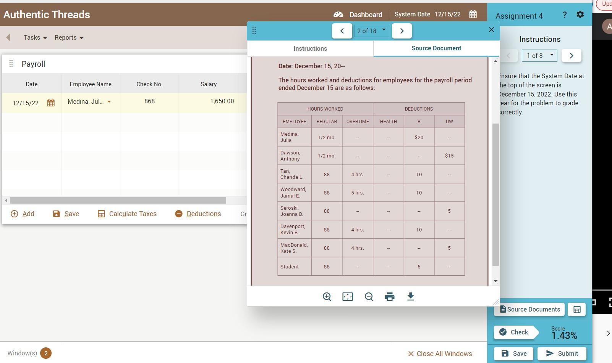
Task: Run Calculate Taxes for the payroll
Action: tap(127, 214)
